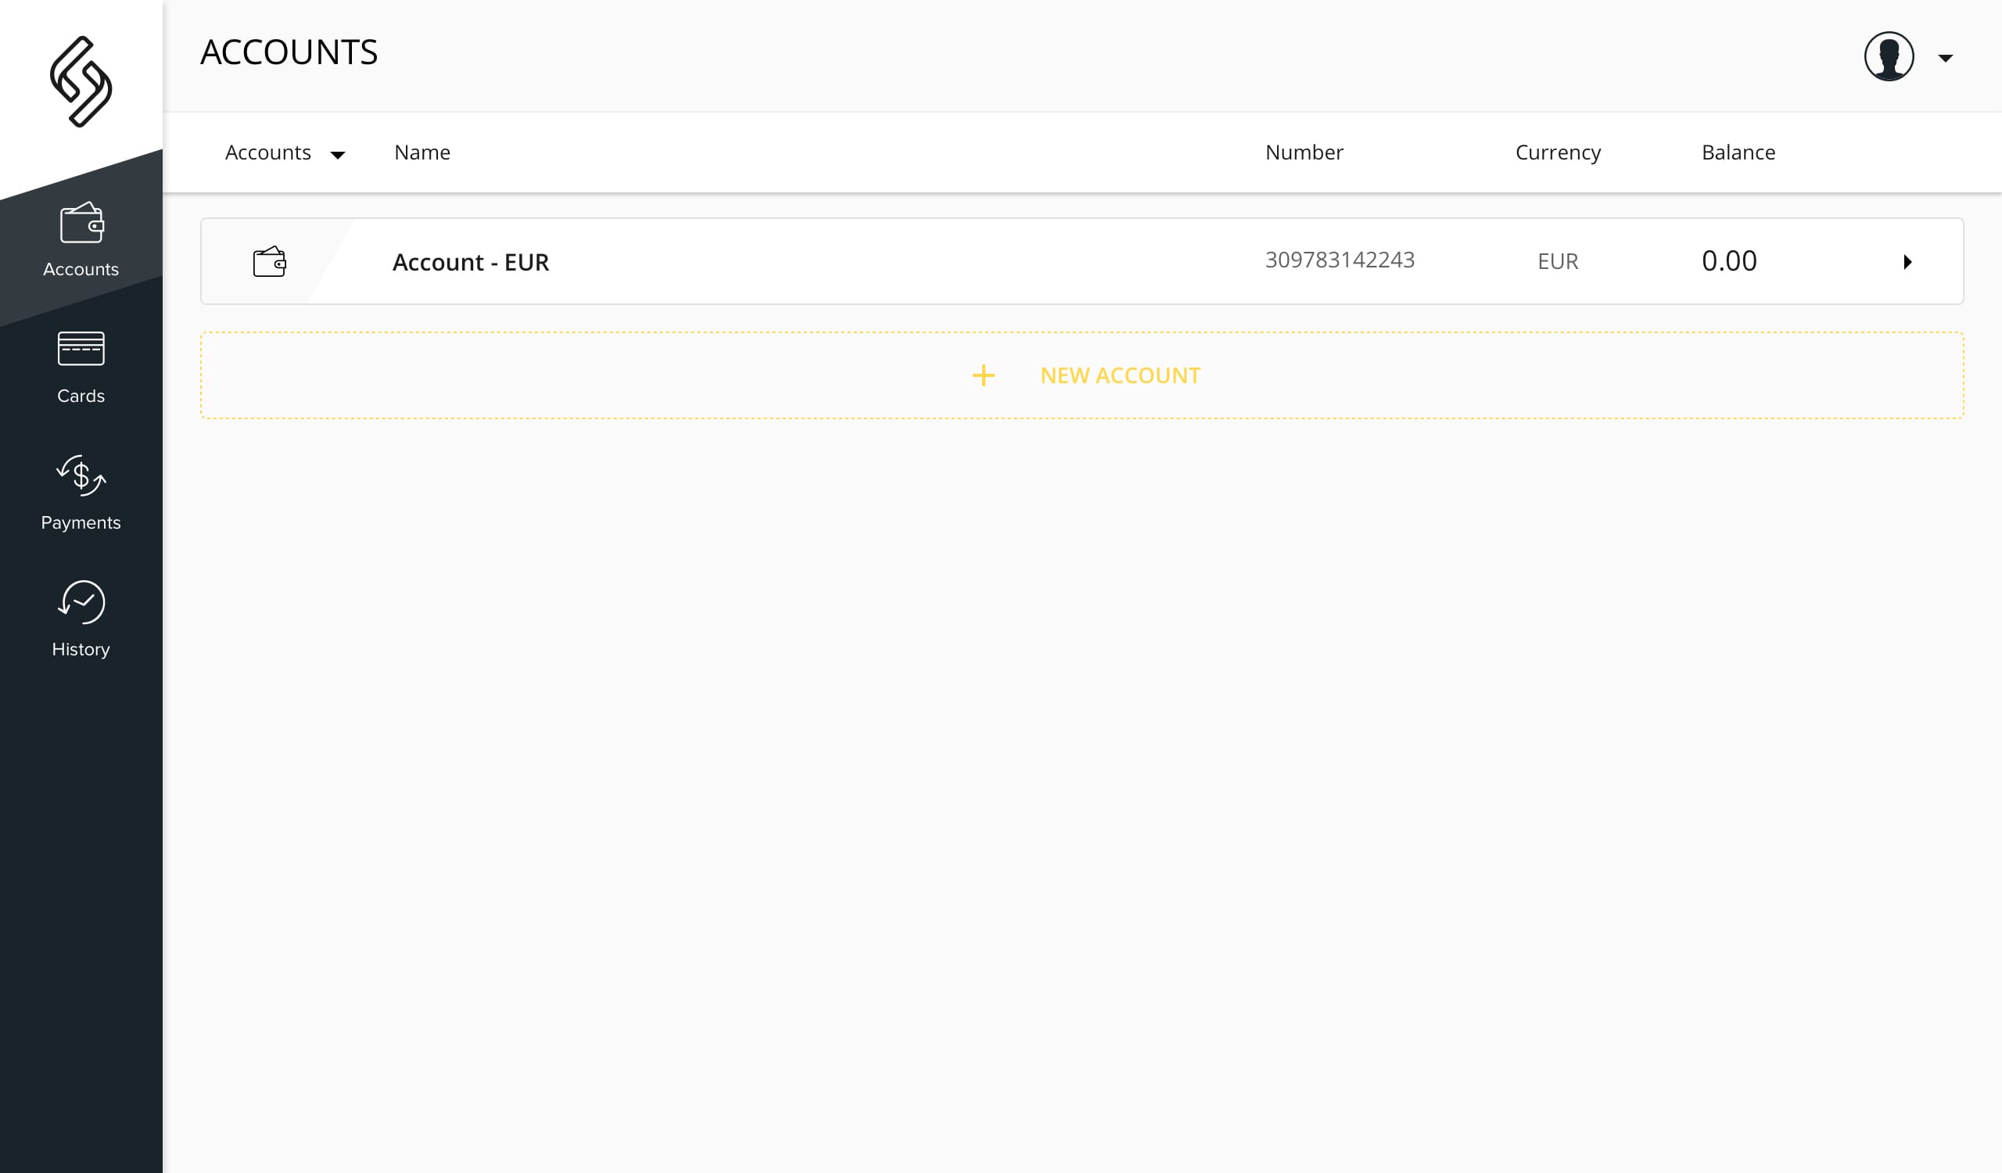Select the Cards menu item
The width and height of the screenshot is (2002, 1173).
80,364
